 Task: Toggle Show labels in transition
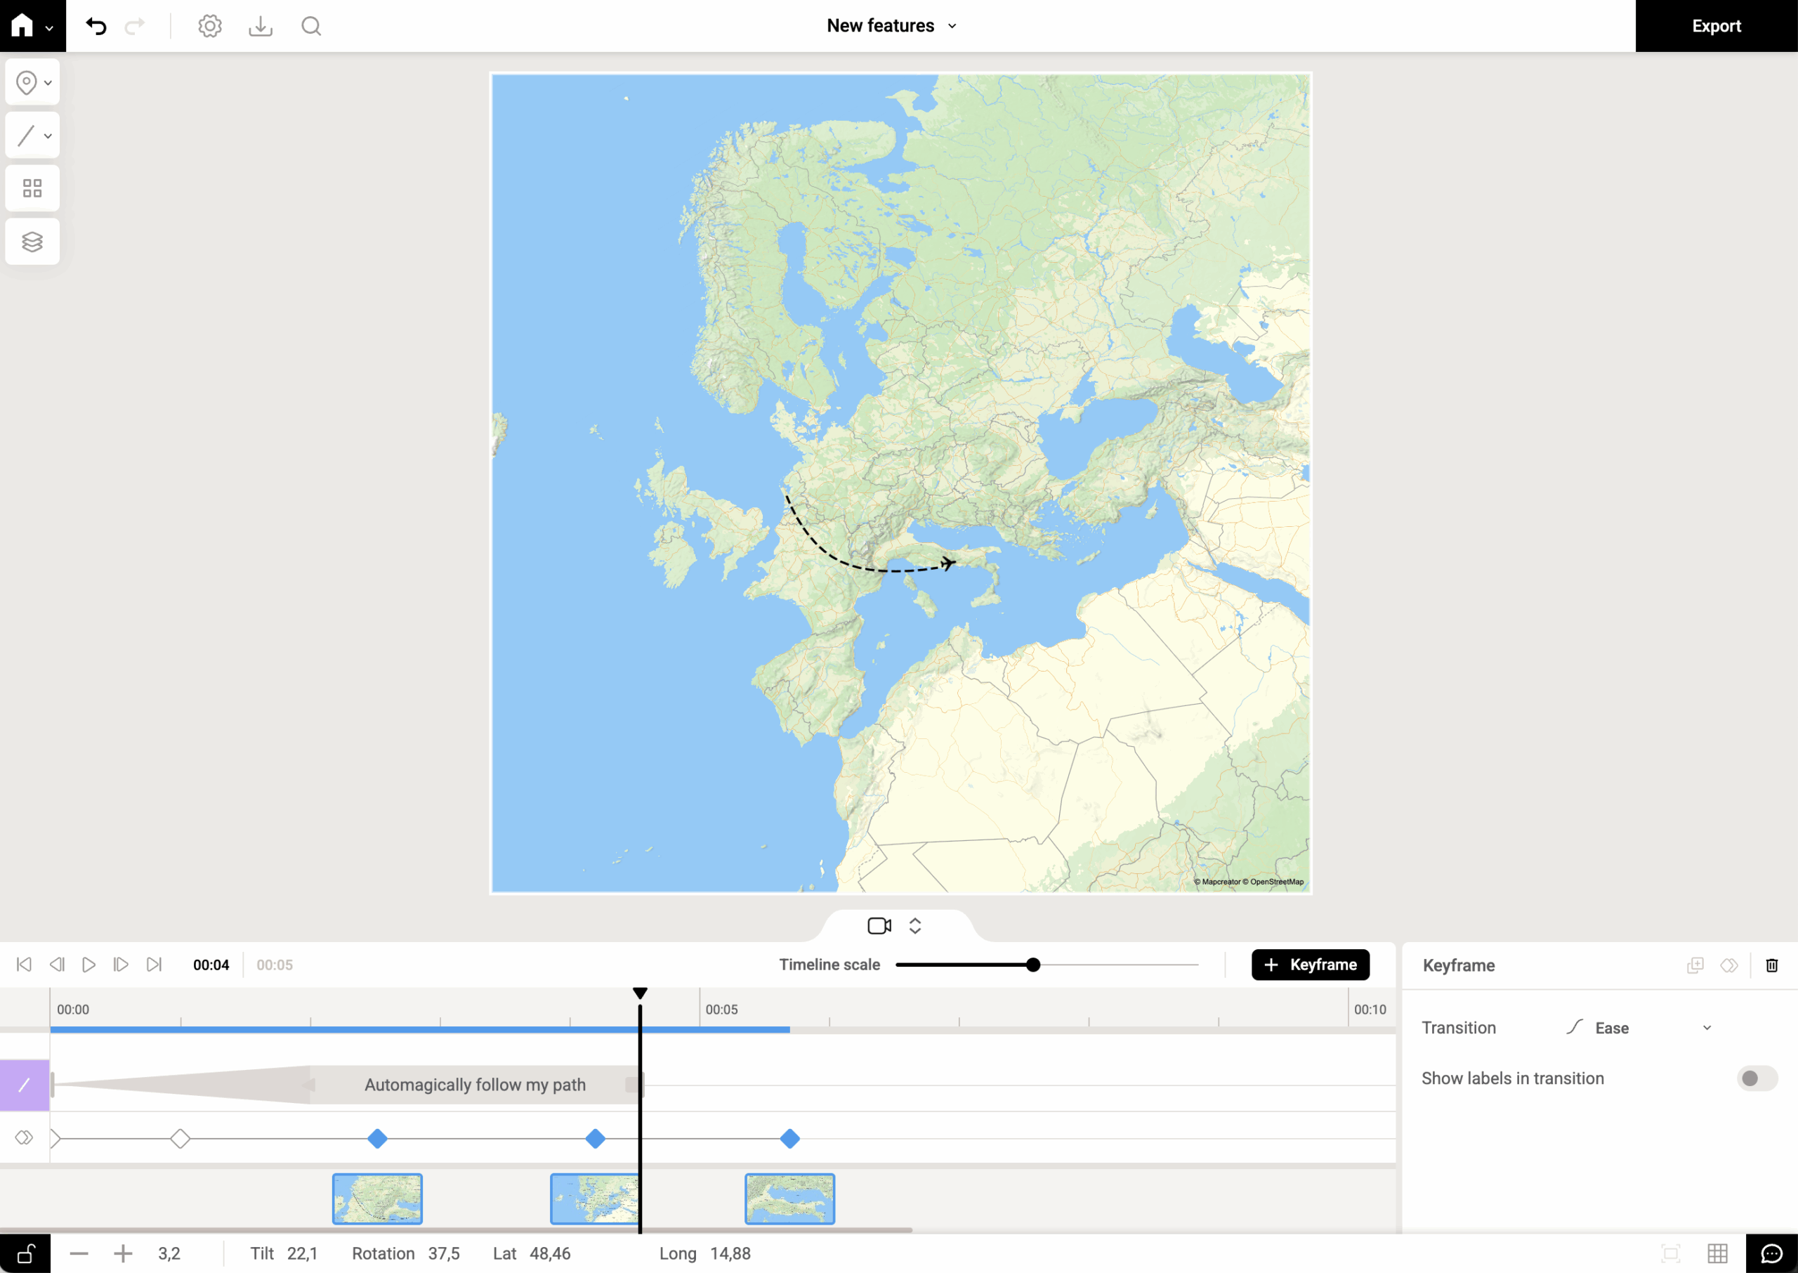tap(1757, 1078)
